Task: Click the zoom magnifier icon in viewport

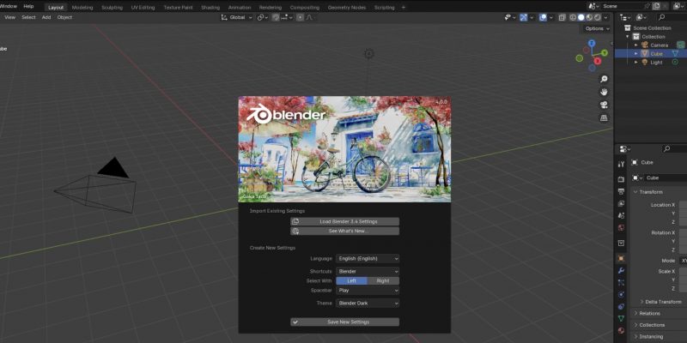Action: tap(605, 79)
